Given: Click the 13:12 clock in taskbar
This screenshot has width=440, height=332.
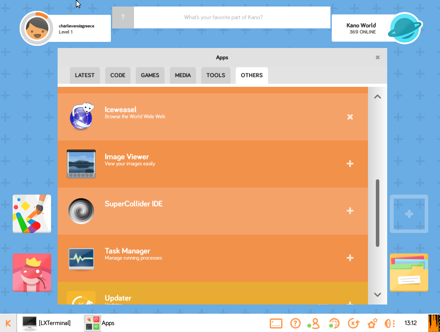Looking at the screenshot, I should coord(410,323).
